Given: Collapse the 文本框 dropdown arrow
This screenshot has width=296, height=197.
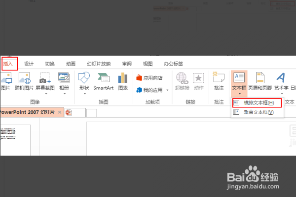Looking at the screenshot, I should (x=240, y=94).
